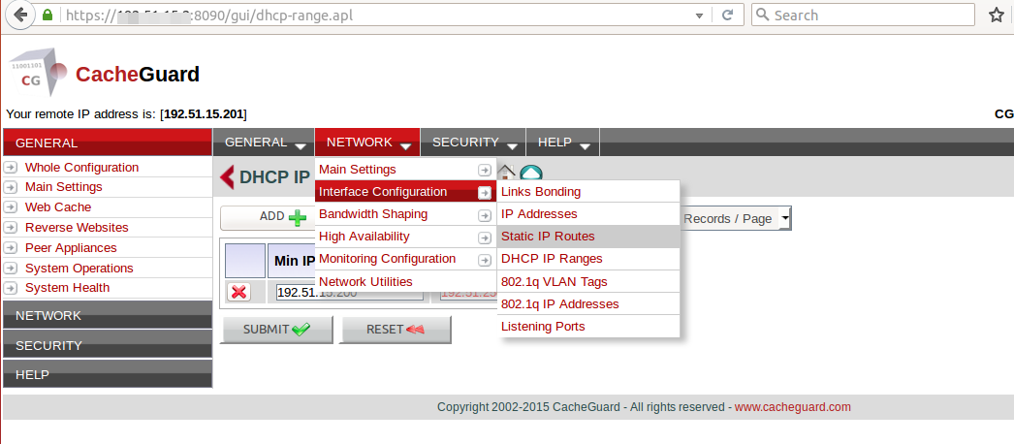Select Main Settings in Network menu
The image size is (1014, 444).
tap(405, 170)
